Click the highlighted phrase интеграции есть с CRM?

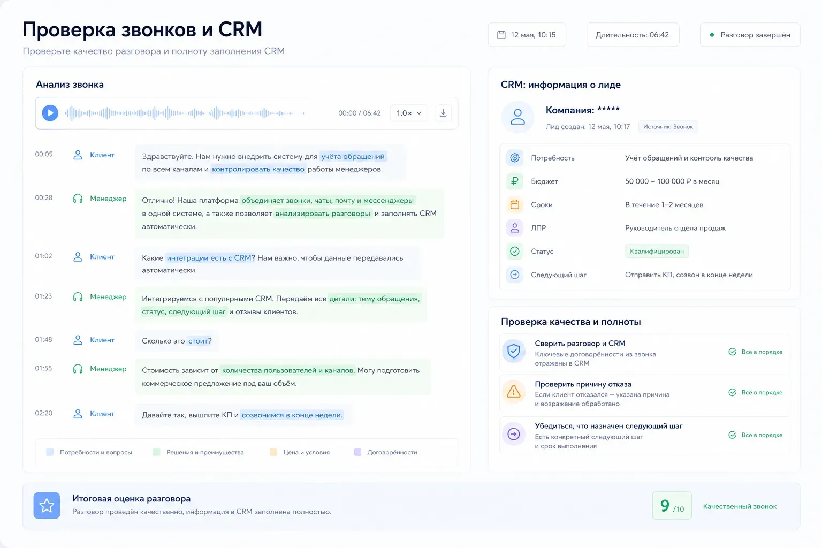tap(210, 258)
